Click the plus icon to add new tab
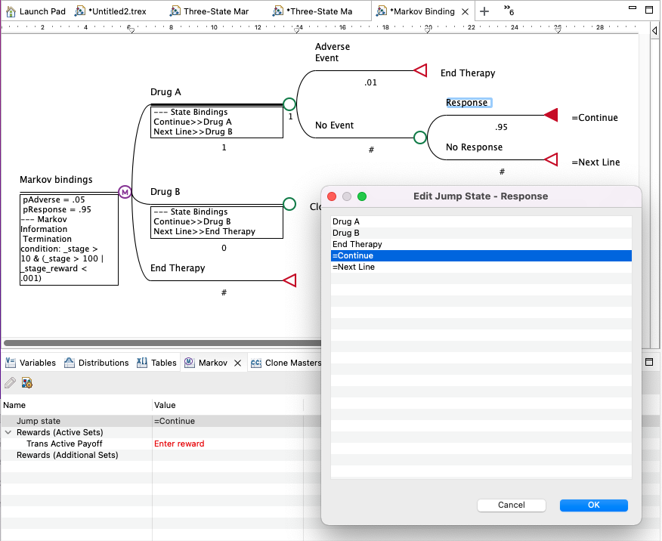Image resolution: width=662 pixels, height=541 pixels. pos(485,11)
